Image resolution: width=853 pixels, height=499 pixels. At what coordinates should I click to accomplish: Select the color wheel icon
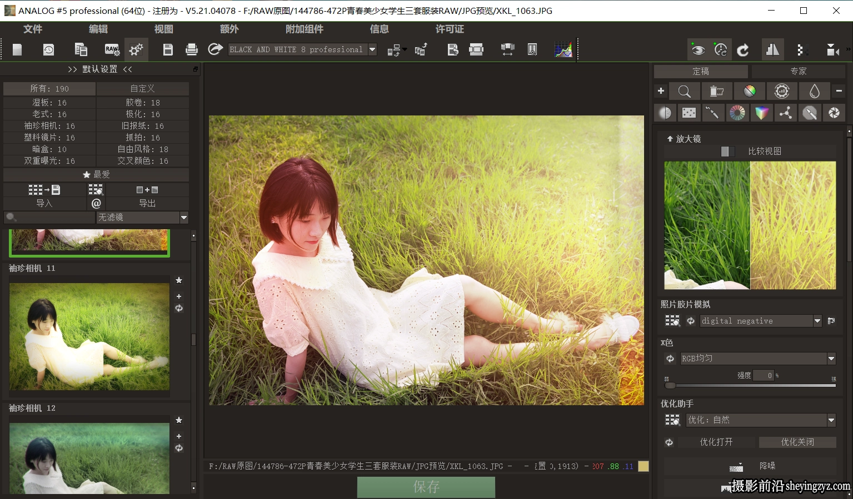[737, 113]
